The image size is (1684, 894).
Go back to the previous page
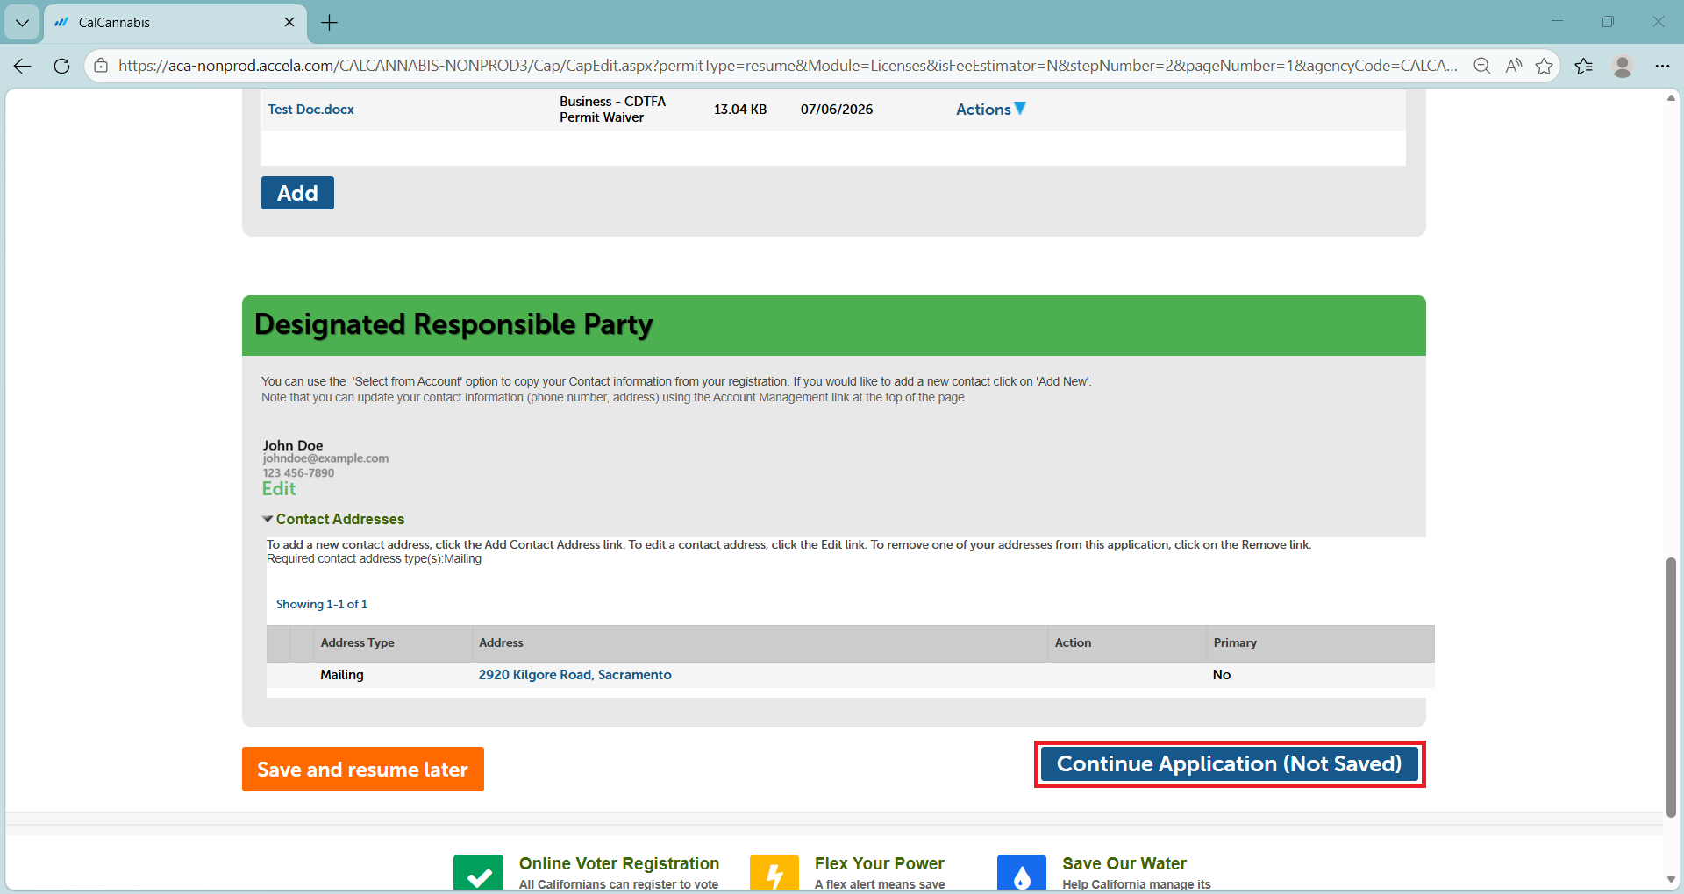(x=23, y=66)
